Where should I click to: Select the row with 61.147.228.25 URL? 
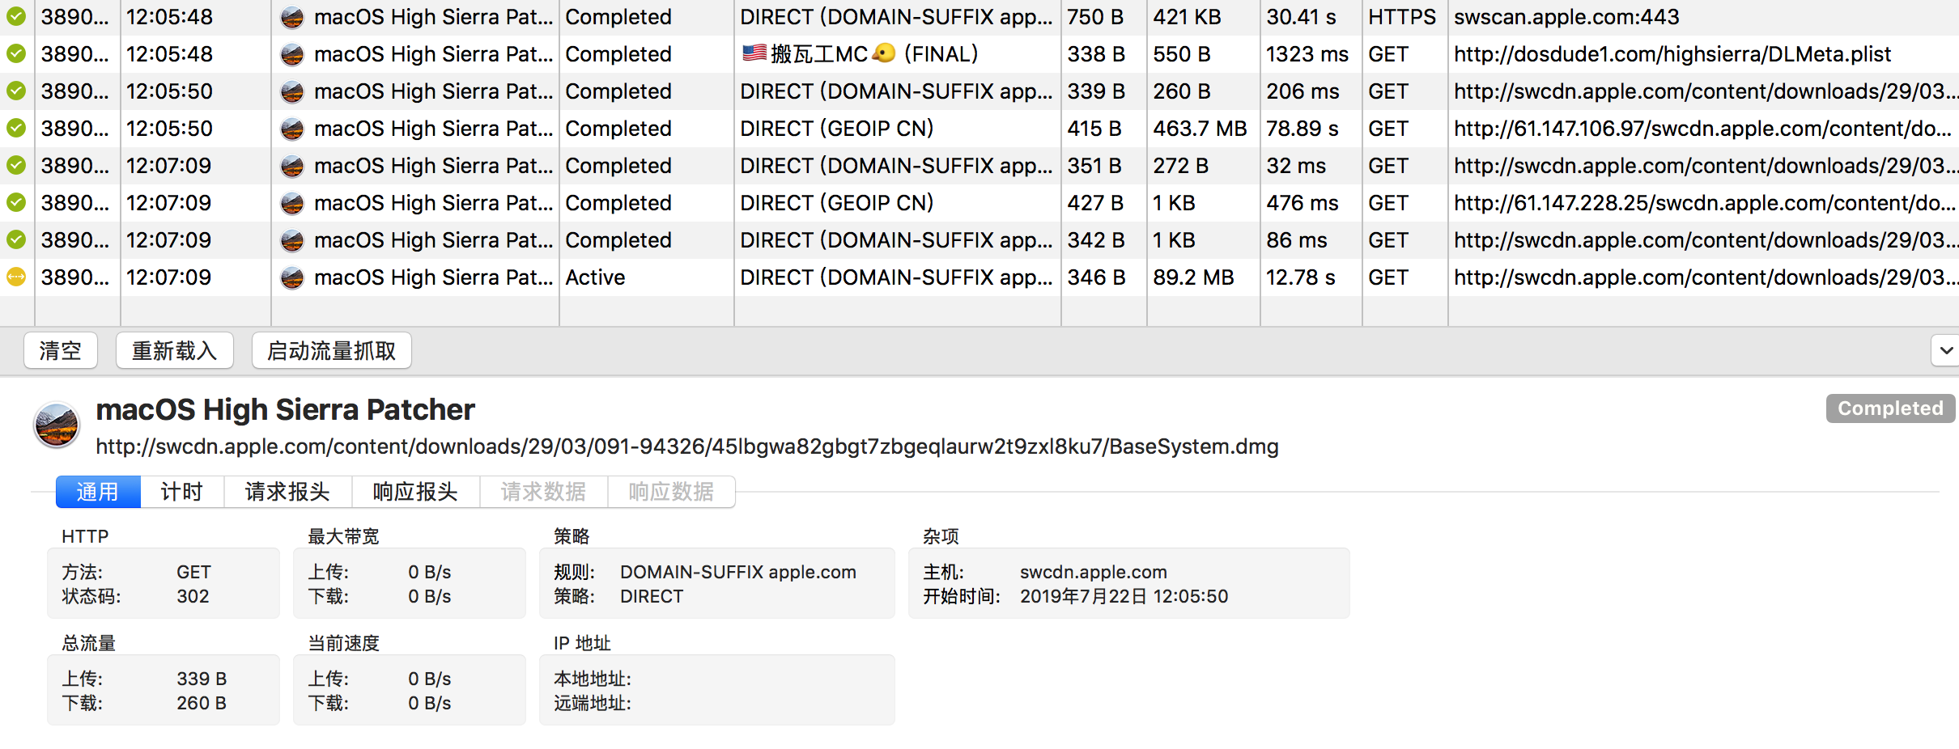coord(1700,203)
